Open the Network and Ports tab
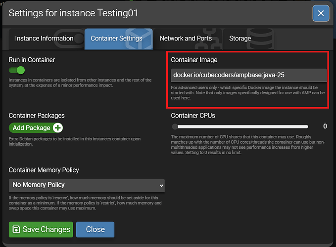Screen dimensions: 336x247 186,39
